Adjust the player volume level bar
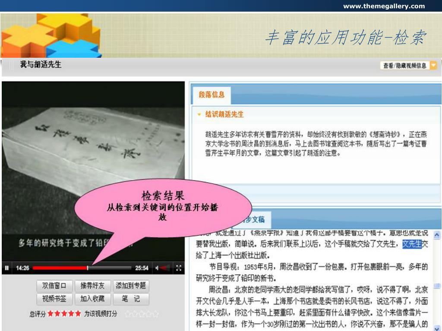This screenshot has width=442, height=331. click(x=165, y=268)
